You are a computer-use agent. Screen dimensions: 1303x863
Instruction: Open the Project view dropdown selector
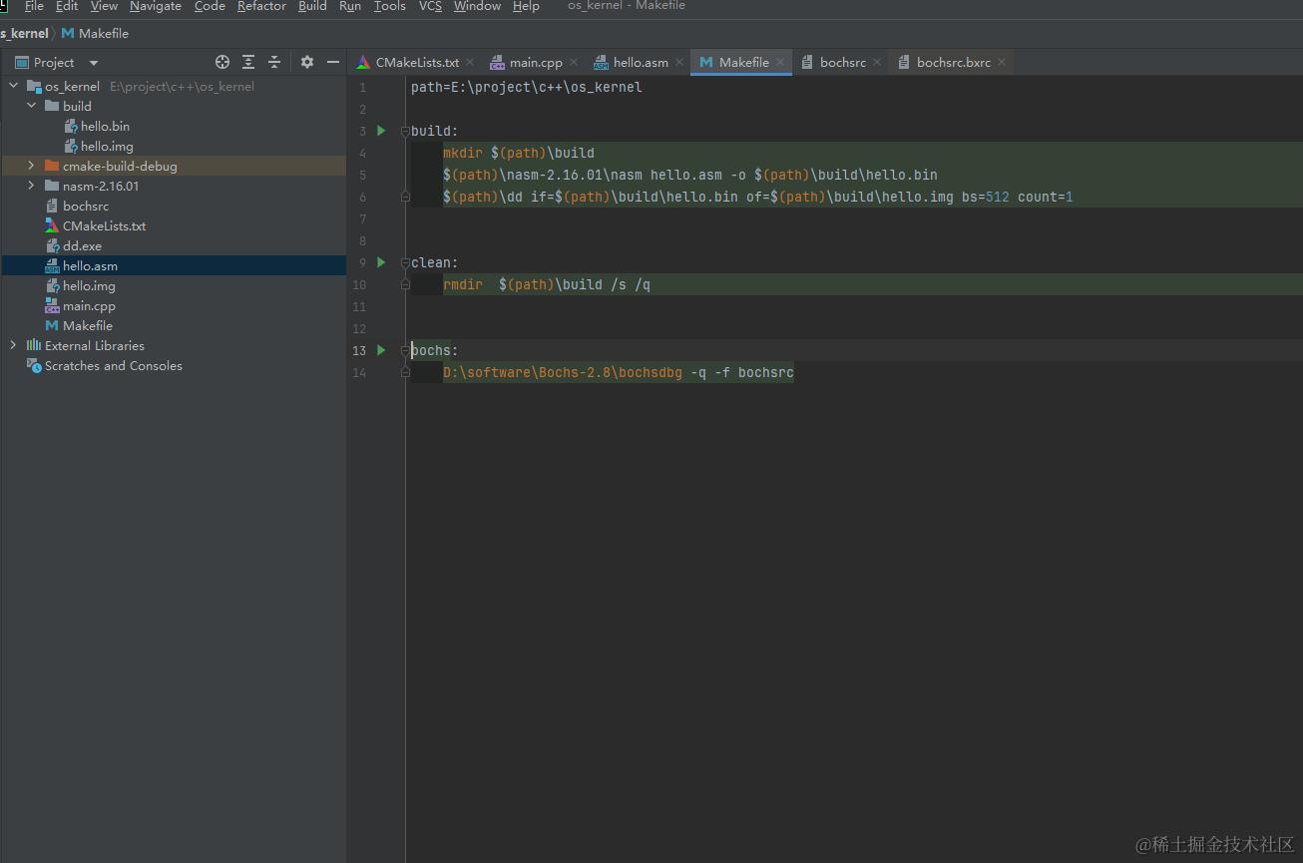point(93,62)
